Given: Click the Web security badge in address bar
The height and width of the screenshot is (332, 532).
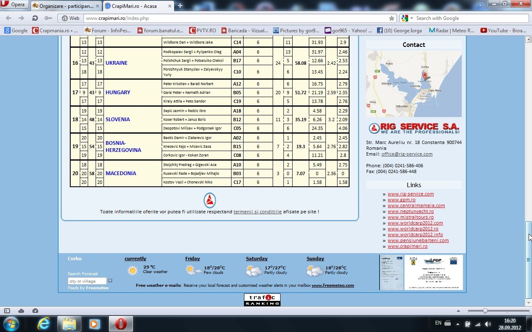Looking at the screenshot, I should [70, 18].
